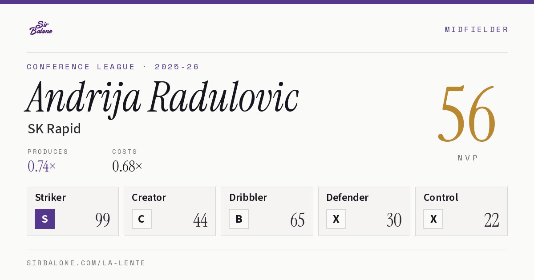The height and width of the screenshot is (280, 534).
Task: Select the Conference League 2025-26 heading
Action: [113, 67]
